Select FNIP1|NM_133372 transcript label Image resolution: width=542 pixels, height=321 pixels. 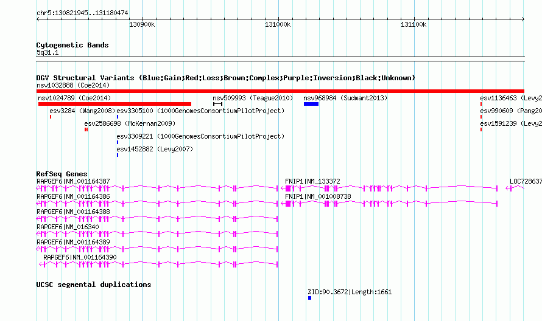(312, 181)
